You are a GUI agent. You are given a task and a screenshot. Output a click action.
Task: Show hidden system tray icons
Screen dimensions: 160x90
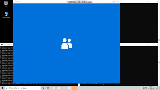click(141, 88)
